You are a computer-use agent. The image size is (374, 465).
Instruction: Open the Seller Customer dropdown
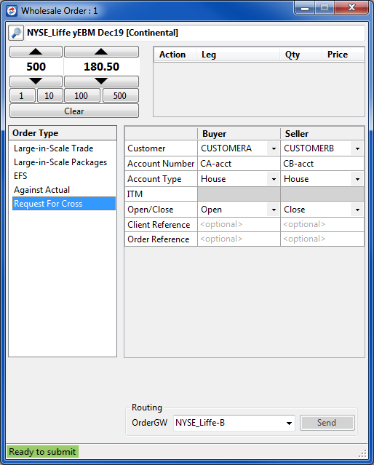[357, 148]
